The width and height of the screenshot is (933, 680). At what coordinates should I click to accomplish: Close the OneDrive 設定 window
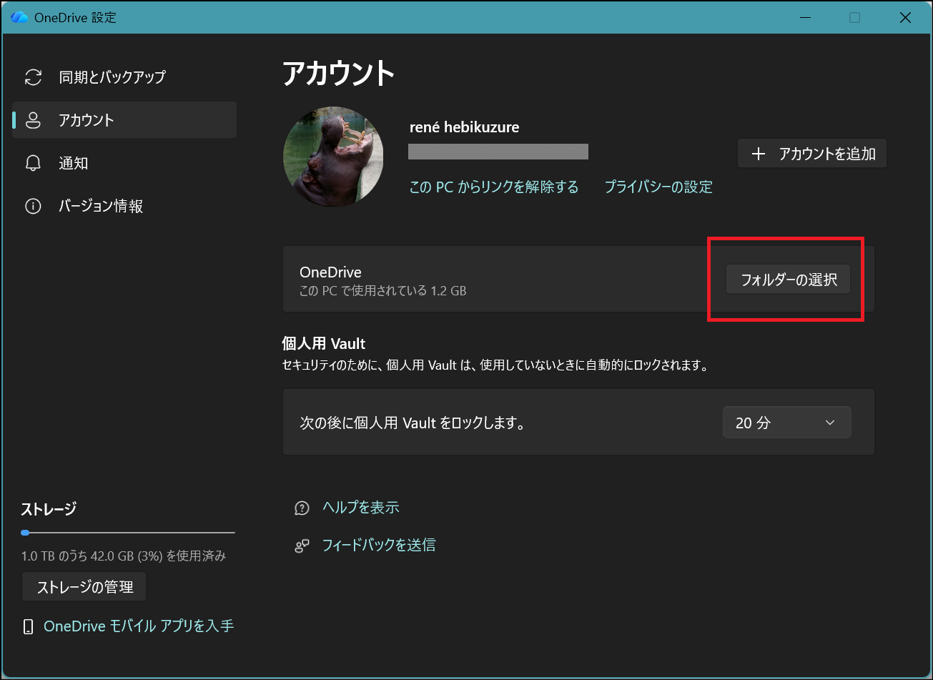905,18
